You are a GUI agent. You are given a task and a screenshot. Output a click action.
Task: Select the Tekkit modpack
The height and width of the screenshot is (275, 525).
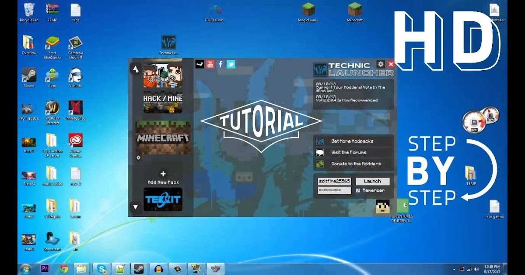163,199
